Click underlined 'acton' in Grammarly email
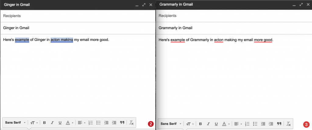Image resolution: width=312 pixels, height=130 pixels. pyautogui.click(x=219, y=40)
